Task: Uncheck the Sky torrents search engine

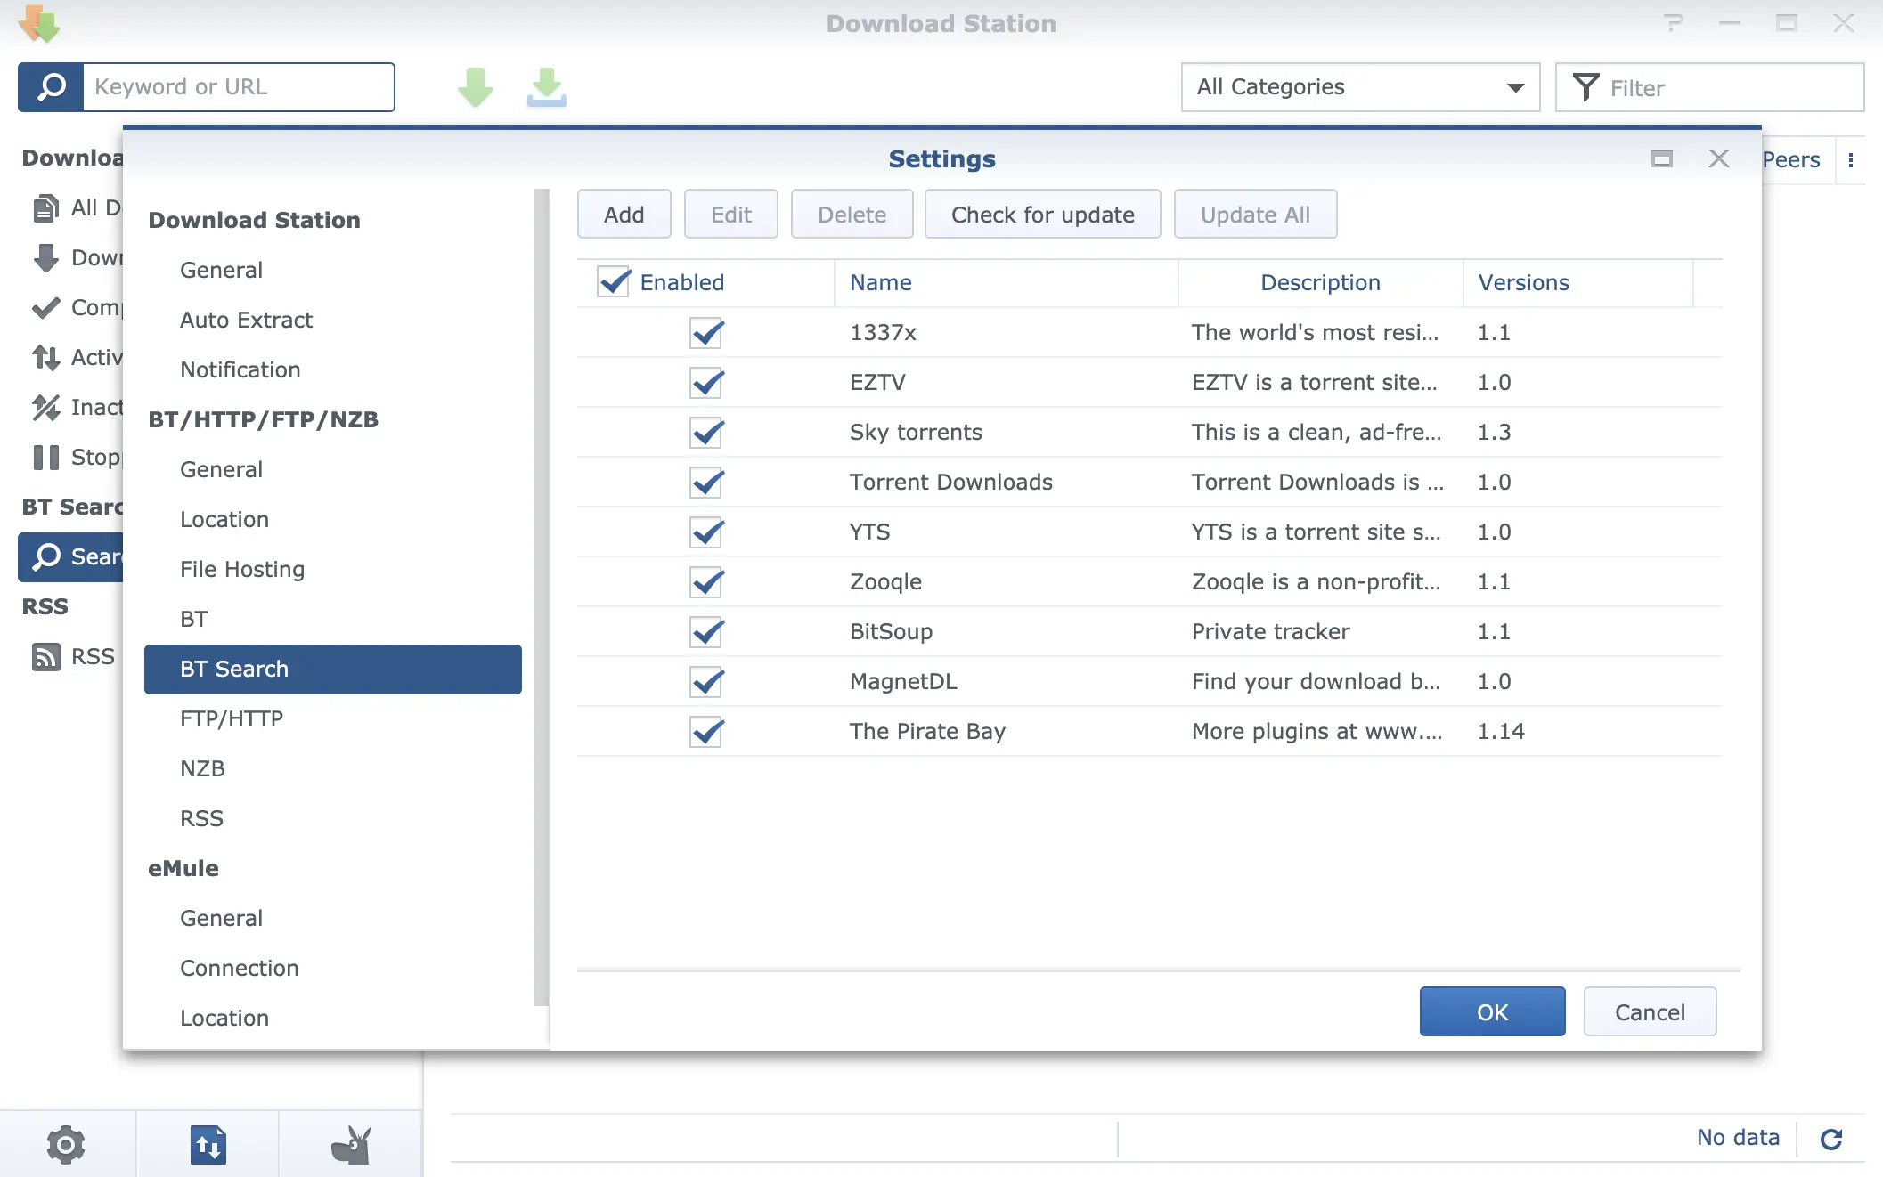Action: pos(706,433)
